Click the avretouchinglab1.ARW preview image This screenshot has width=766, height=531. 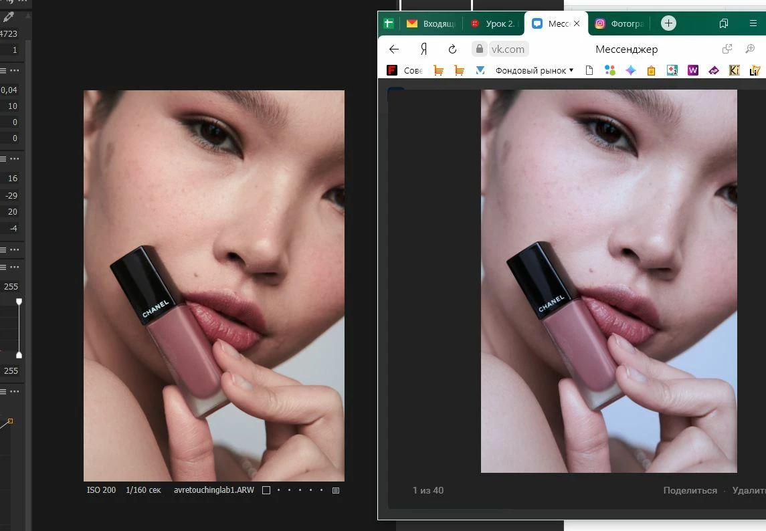tap(214, 286)
